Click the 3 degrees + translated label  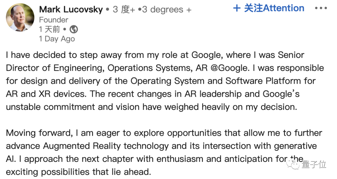click(167, 10)
